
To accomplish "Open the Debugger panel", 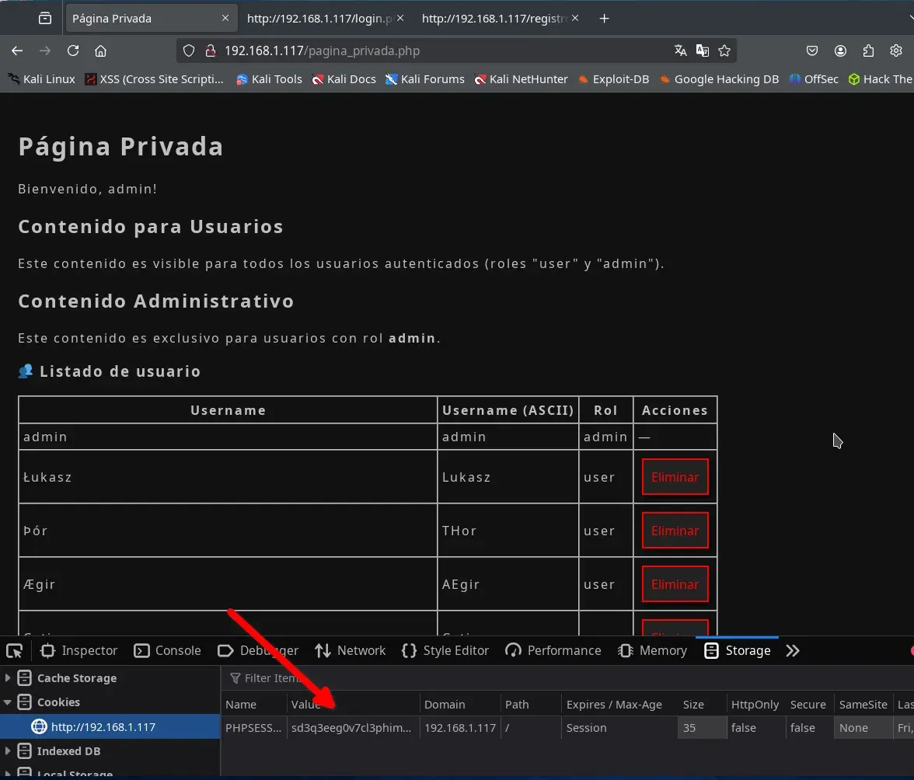I will pos(258,651).
